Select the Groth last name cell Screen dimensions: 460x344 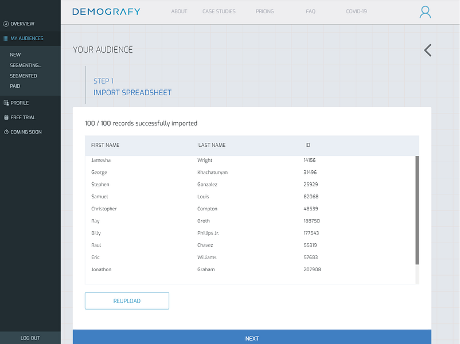203,221
